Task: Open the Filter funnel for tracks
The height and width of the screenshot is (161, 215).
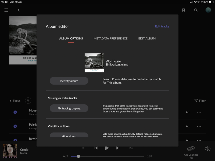Action: pyautogui.click(x=200, y=101)
